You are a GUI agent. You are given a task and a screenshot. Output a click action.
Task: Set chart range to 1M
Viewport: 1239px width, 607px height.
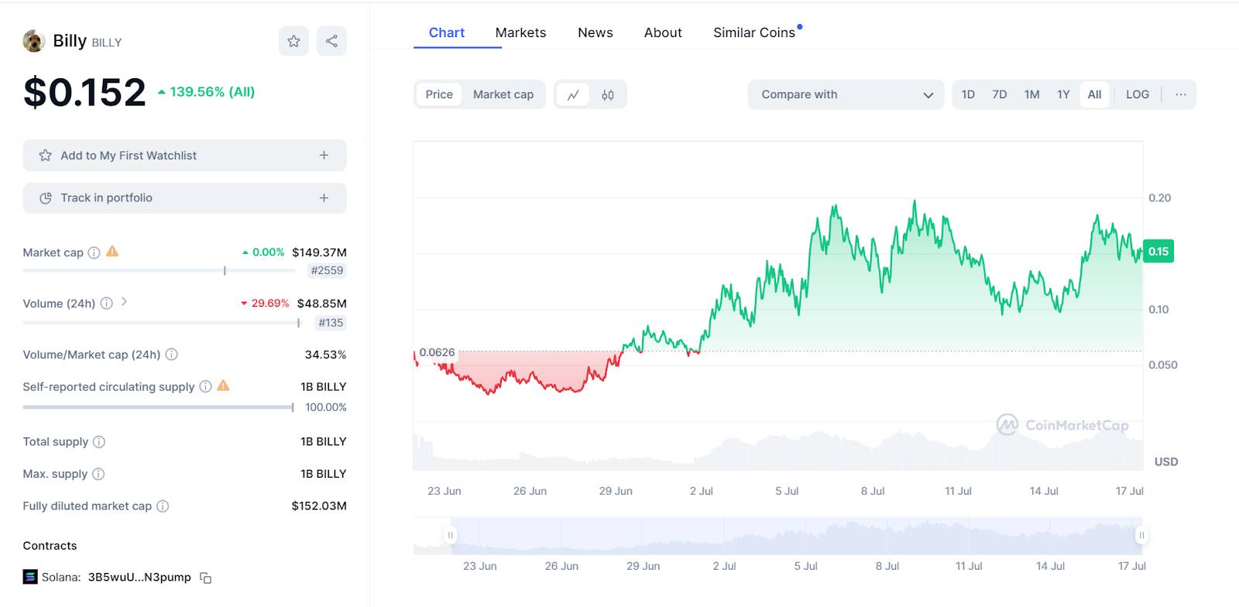(1032, 94)
